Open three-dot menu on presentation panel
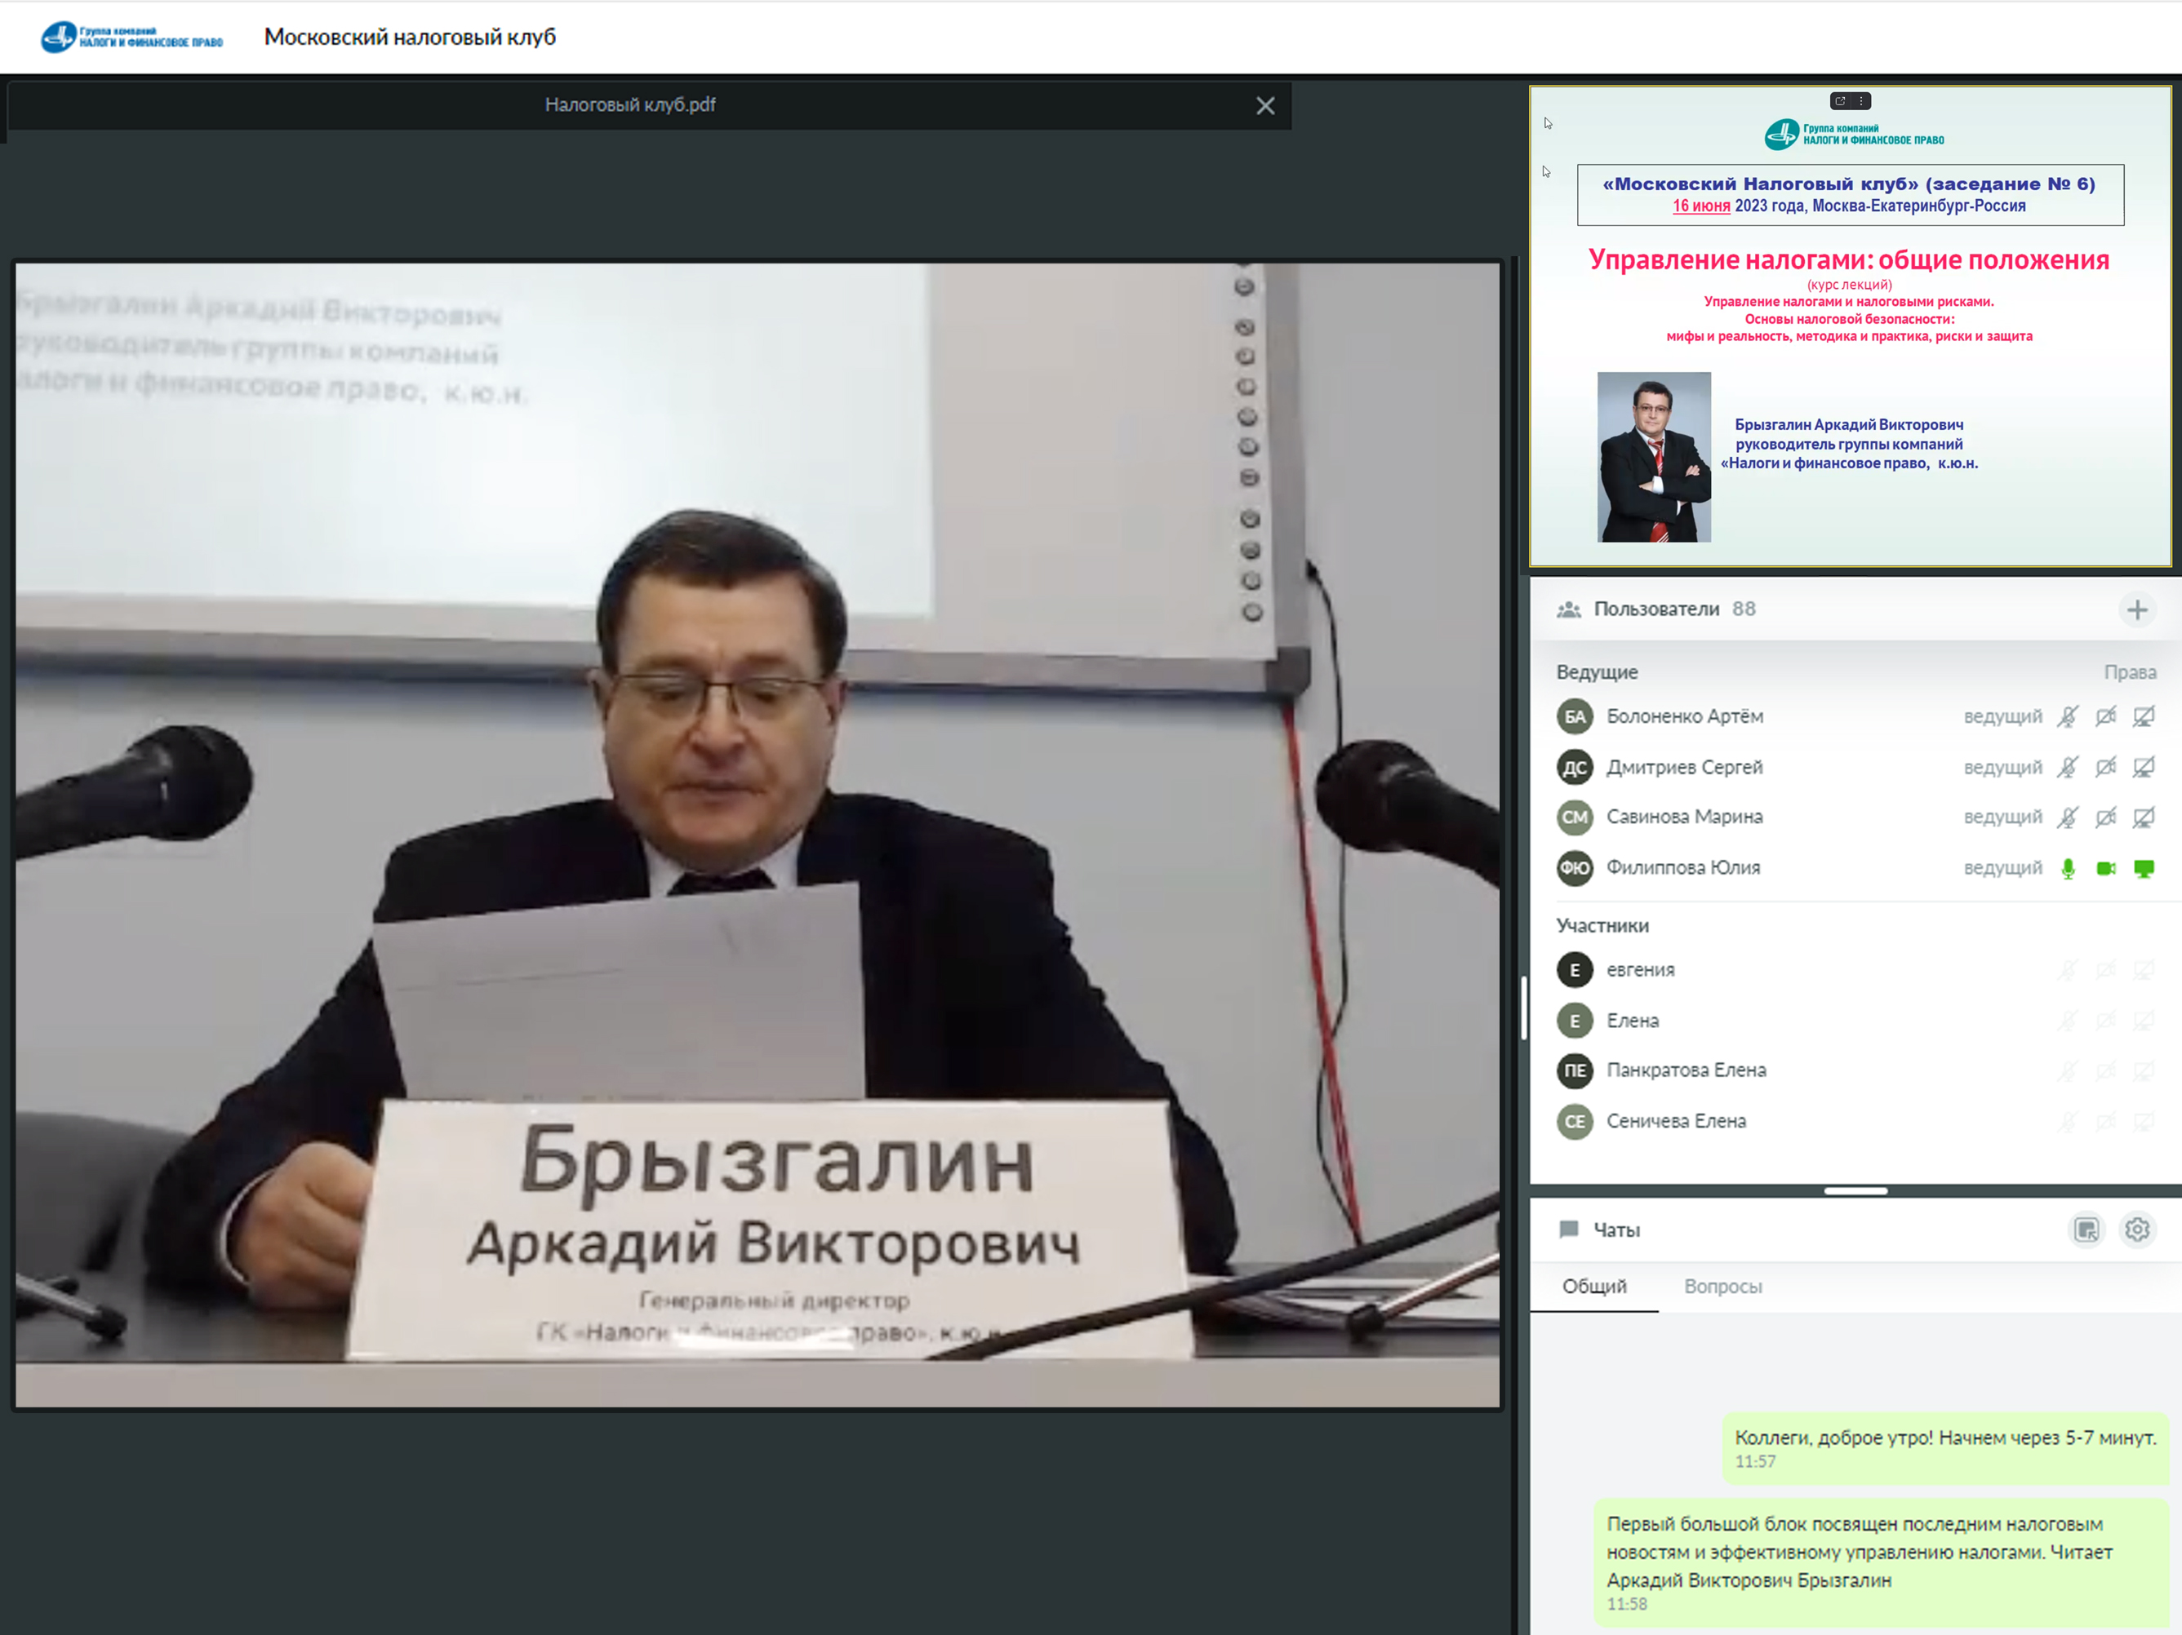Screen dimensions: 2182x1635 1861,100
